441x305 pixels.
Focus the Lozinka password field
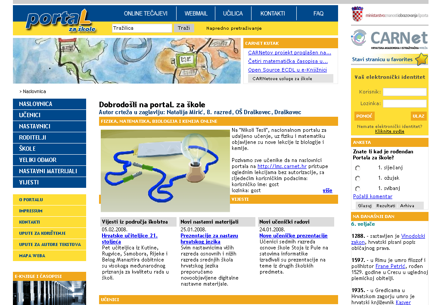click(x=405, y=103)
